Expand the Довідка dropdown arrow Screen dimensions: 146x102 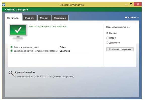click(138, 17)
